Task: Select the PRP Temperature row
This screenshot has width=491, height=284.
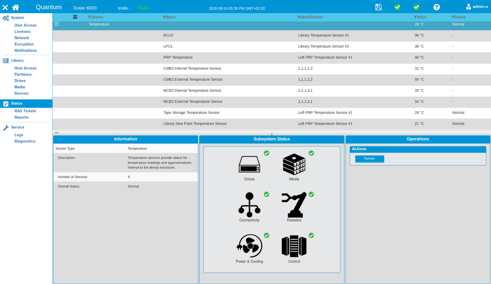Action: (x=272, y=58)
